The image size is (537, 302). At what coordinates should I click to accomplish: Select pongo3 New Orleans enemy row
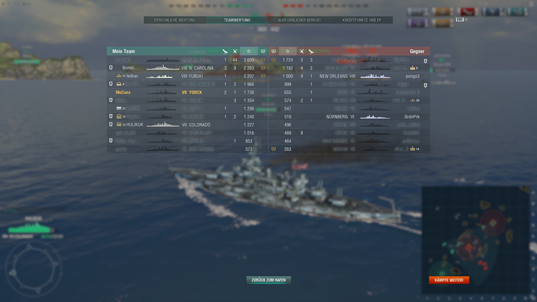coord(349,76)
